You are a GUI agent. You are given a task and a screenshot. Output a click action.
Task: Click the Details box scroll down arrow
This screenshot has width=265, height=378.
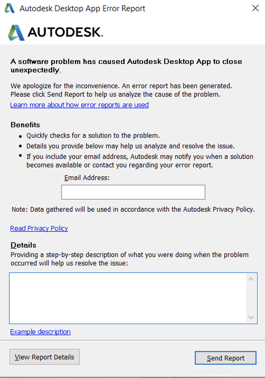coord(251,317)
